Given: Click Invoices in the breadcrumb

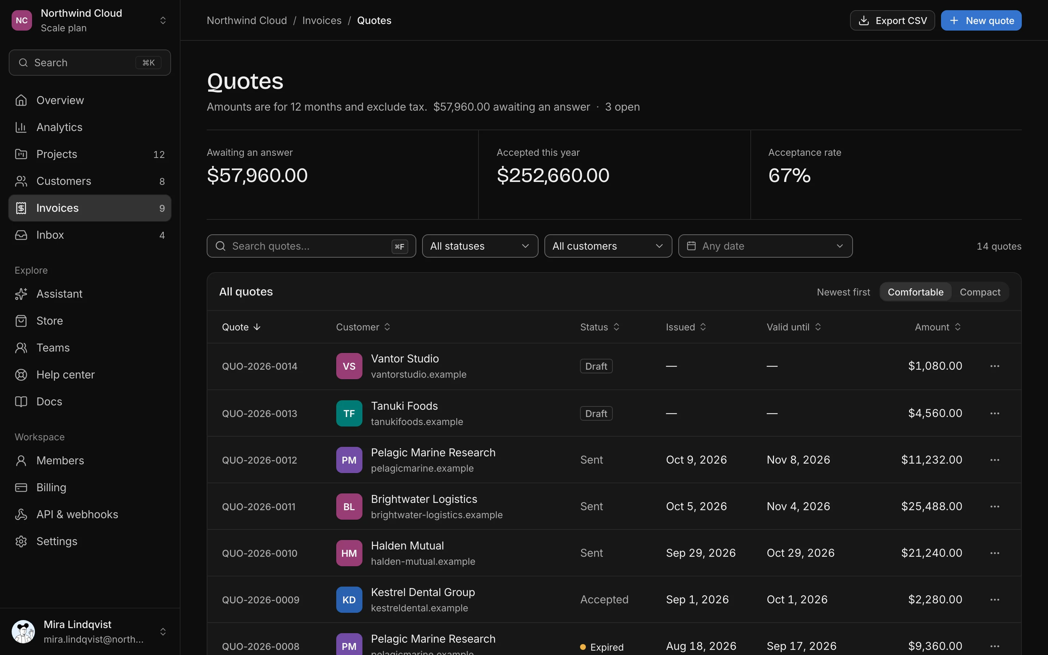Looking at the screenshot, I should tap(322, 20).
